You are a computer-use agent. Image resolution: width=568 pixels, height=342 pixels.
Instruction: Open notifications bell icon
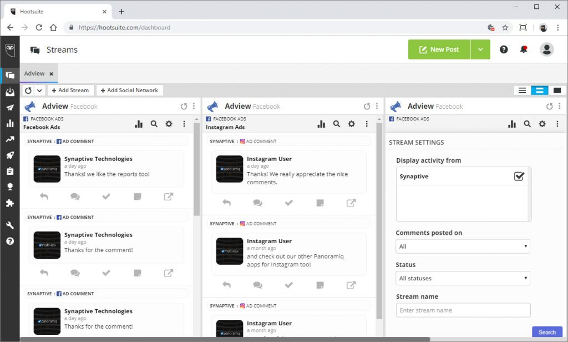pos(524,49)
